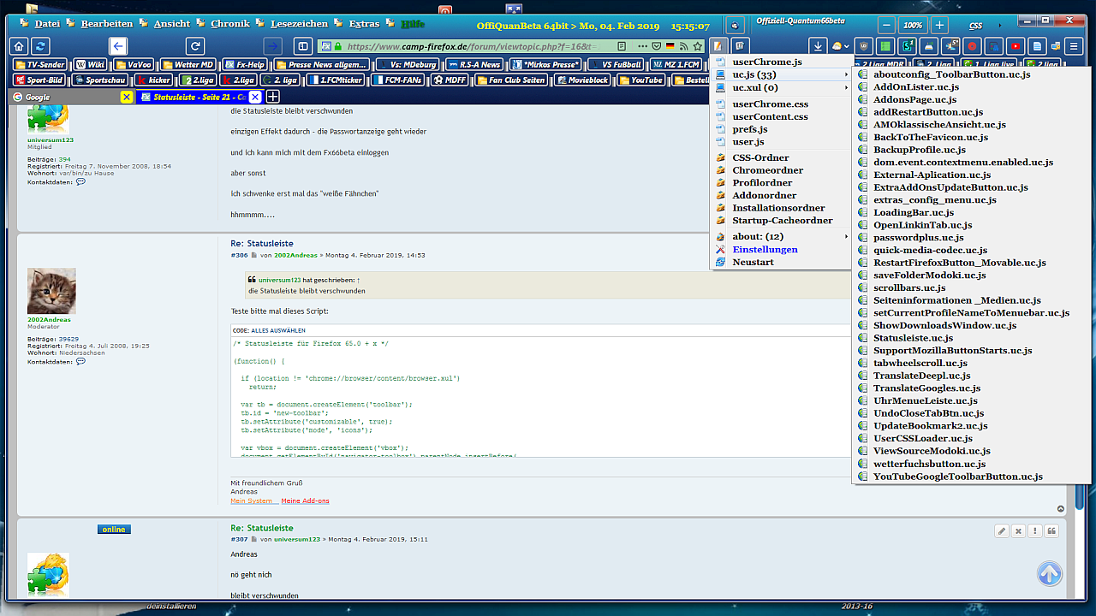Open the weather icon dropdown arrow
1096x616 pixels.
click(847, 46)
